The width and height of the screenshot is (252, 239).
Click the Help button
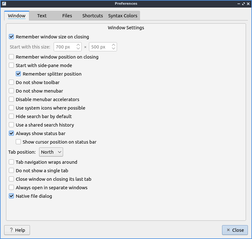click(17, 230)
